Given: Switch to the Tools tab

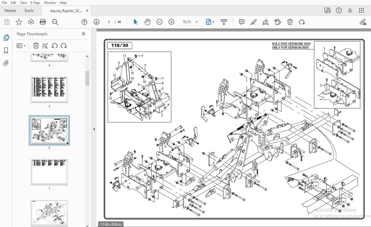Looking at the screenshot, I should click(29, 11).
